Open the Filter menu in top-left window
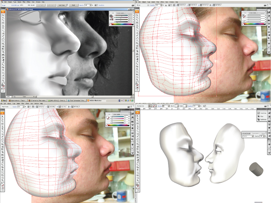Image resolution: width=271 pixels, height=203 pixels. coord(24,2)
